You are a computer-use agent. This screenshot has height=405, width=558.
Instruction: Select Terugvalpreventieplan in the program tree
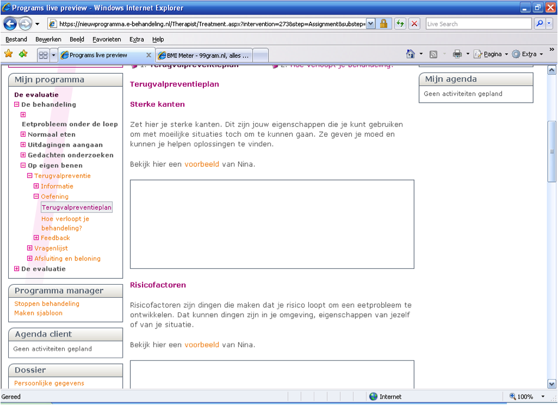(x=77, y=208)
